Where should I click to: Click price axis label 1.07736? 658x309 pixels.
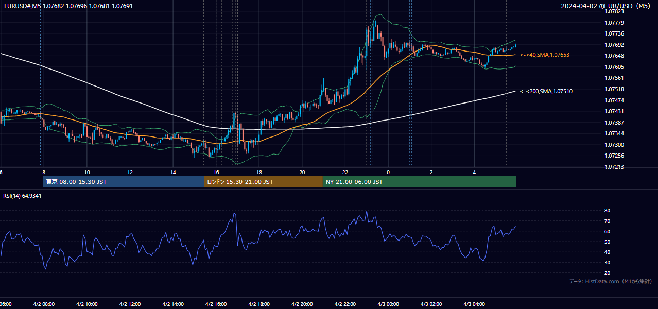coord(614,33)
